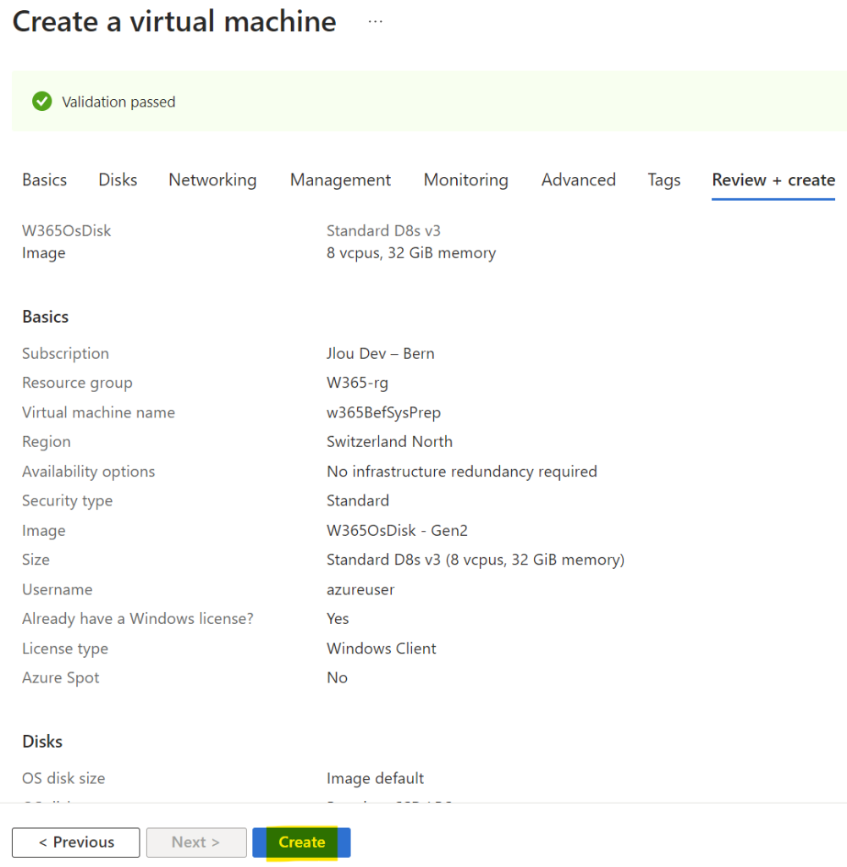Image resolution: width=847 pixels, height=867 pixels.
Task: Click the W365OsDisk - Gen2 image value
Action: 397,530
